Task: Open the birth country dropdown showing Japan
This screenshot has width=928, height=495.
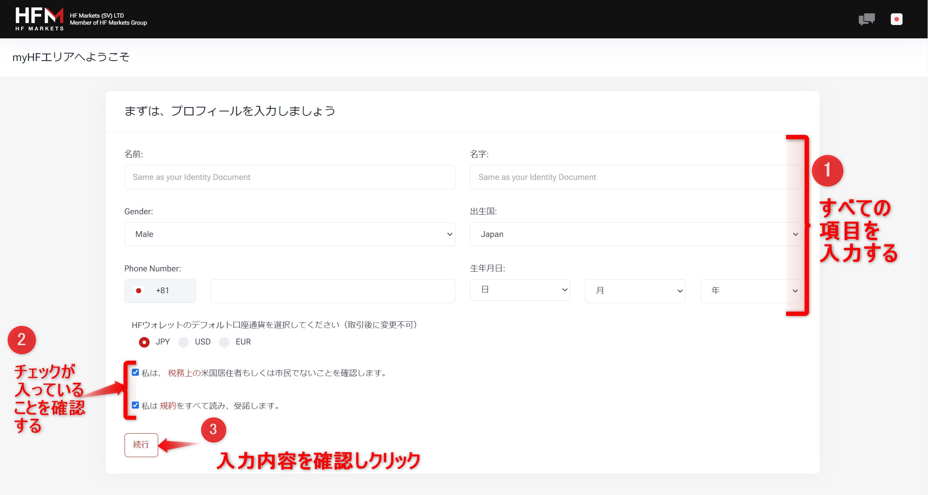Action: click(x=635, y=234)
